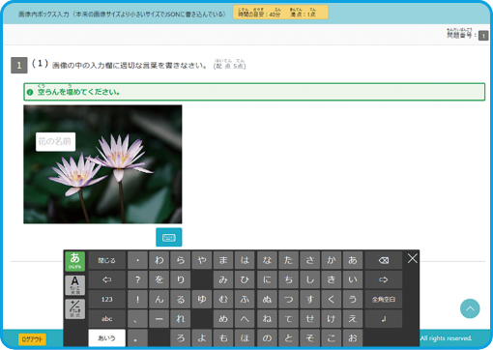Move cursor left with arrow key
493x350 pixels.
[106, 279]
